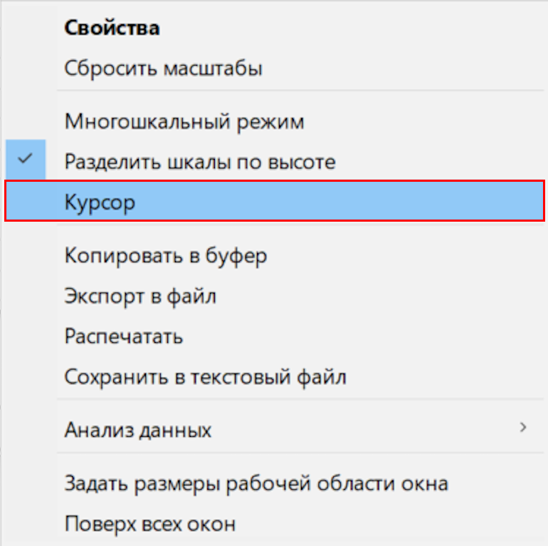Activate the cursor item in the menu
Viewport: 548px width, 546px height.
[x=100, y=202]
